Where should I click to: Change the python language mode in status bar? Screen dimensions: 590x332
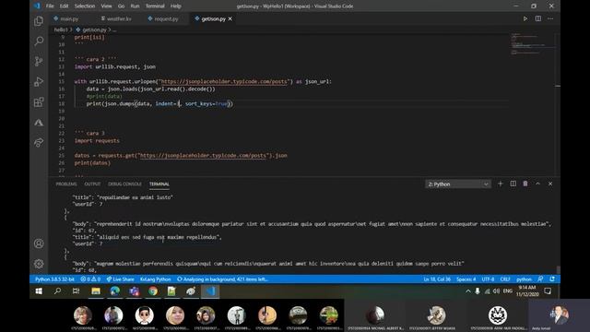point(524,279)
